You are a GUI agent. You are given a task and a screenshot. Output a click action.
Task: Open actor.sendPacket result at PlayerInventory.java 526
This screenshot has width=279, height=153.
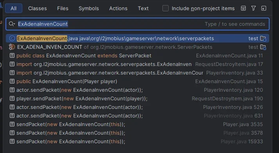[x=137, y=107]
